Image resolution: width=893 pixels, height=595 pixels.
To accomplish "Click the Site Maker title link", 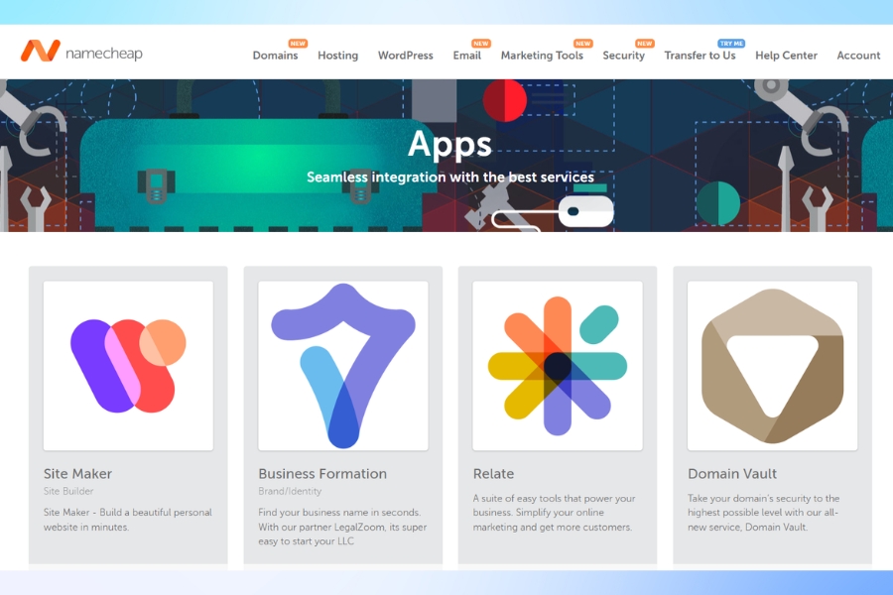I will coord(77,474).
